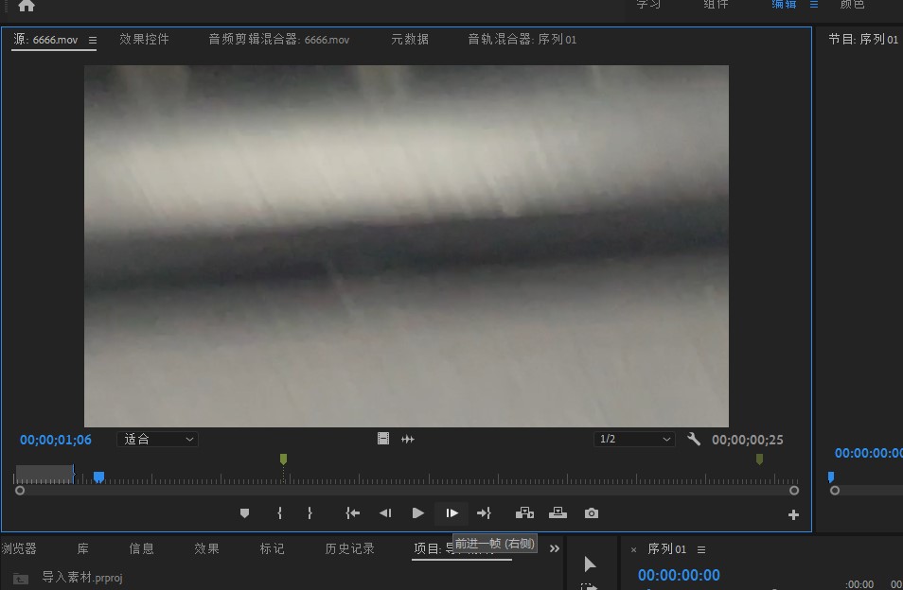Insert clip into sequence
Screen dimensions: 903x590
click(x=524, y=513)
